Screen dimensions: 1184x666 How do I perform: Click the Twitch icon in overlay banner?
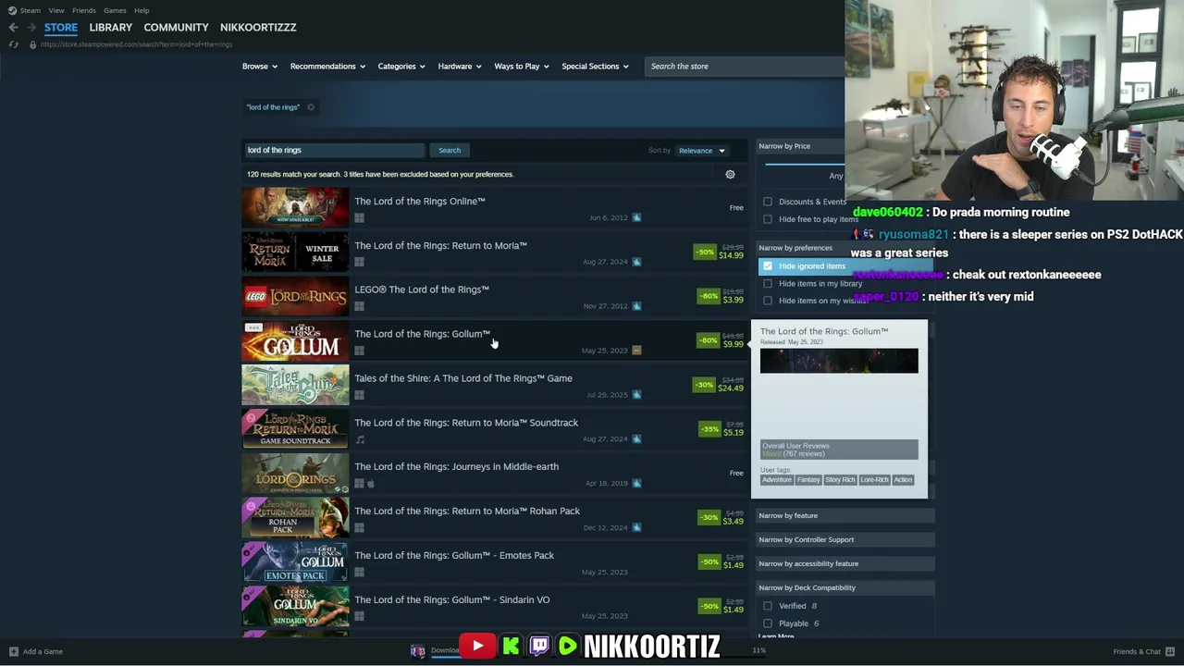(539, 645)
